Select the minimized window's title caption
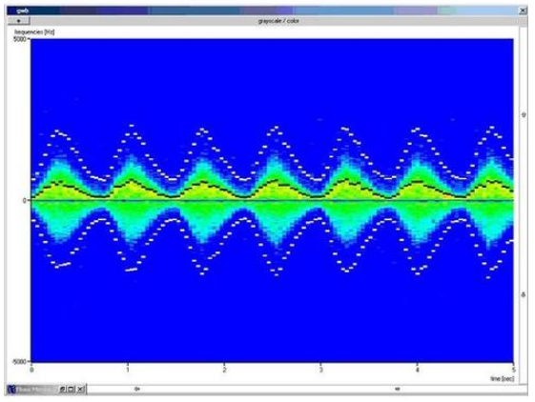This screenshot has width=535, height=402. [34, 389]
